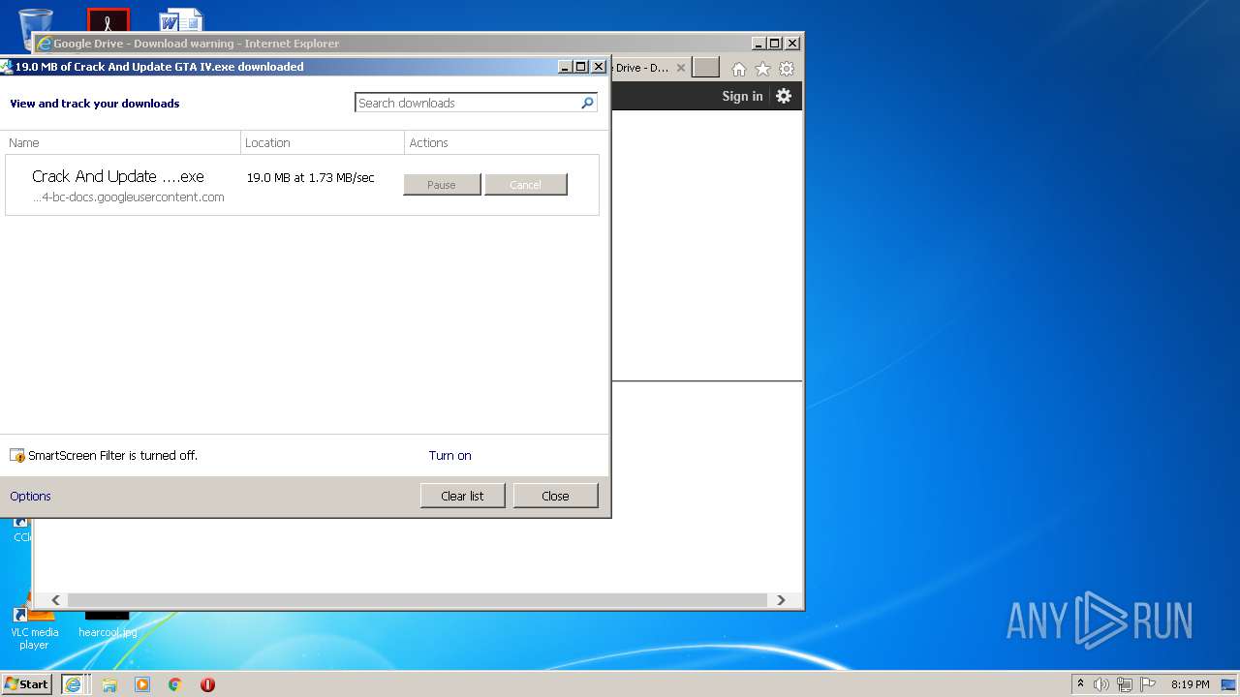Click the Actions column header
1240x697 pixels.
(504, 142)
